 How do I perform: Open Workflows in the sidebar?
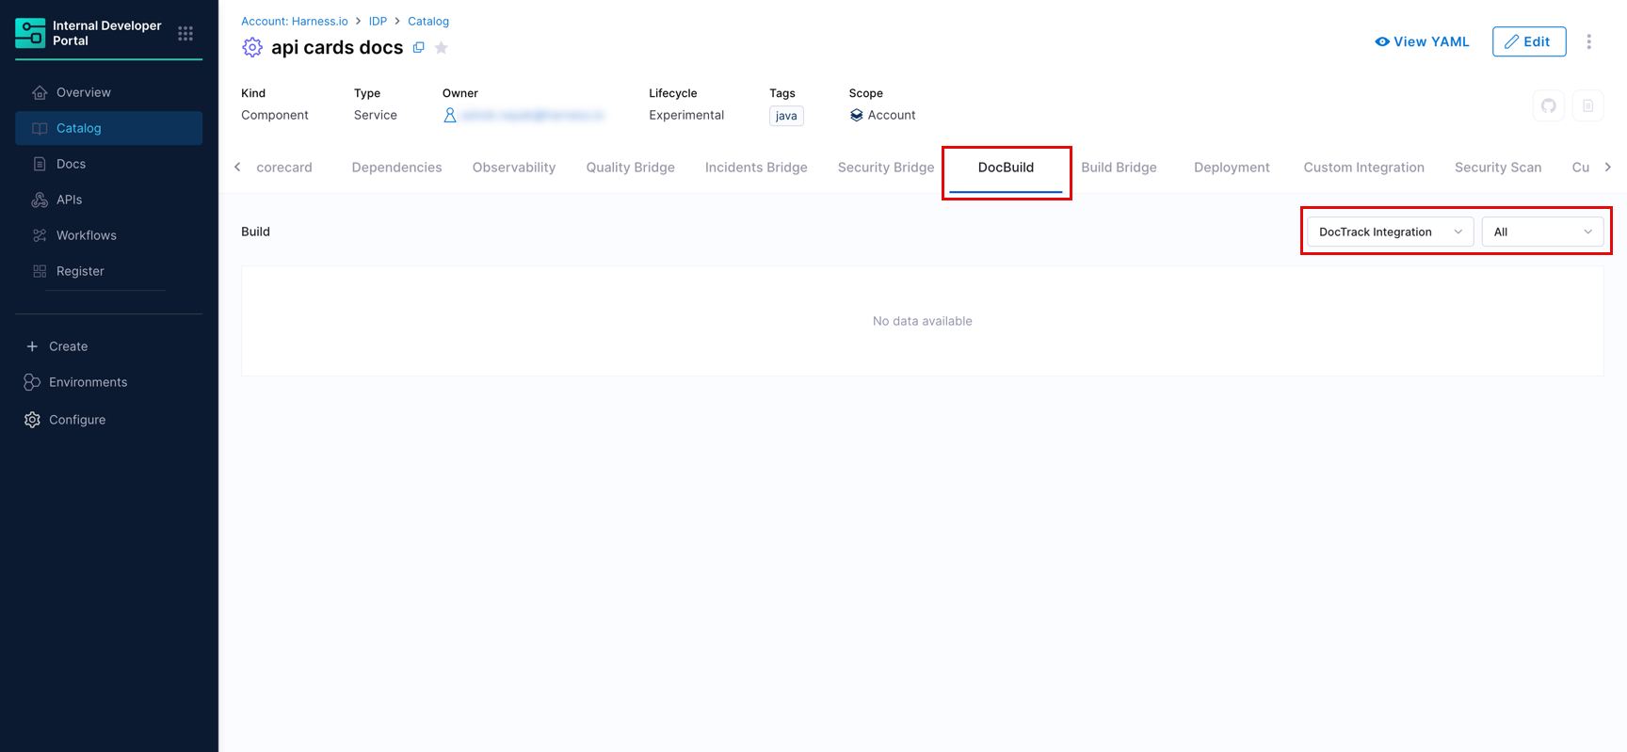pos(109,235)
